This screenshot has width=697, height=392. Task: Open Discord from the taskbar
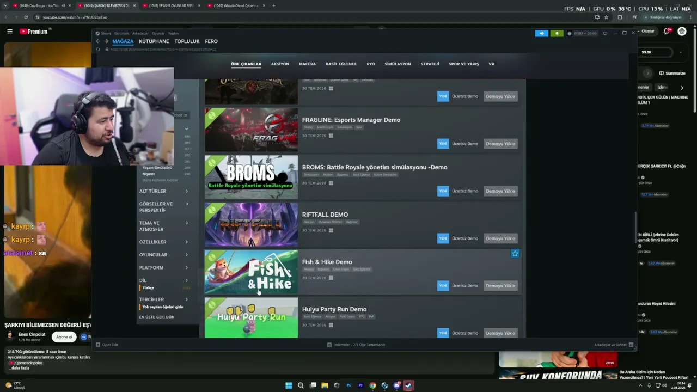396,385
